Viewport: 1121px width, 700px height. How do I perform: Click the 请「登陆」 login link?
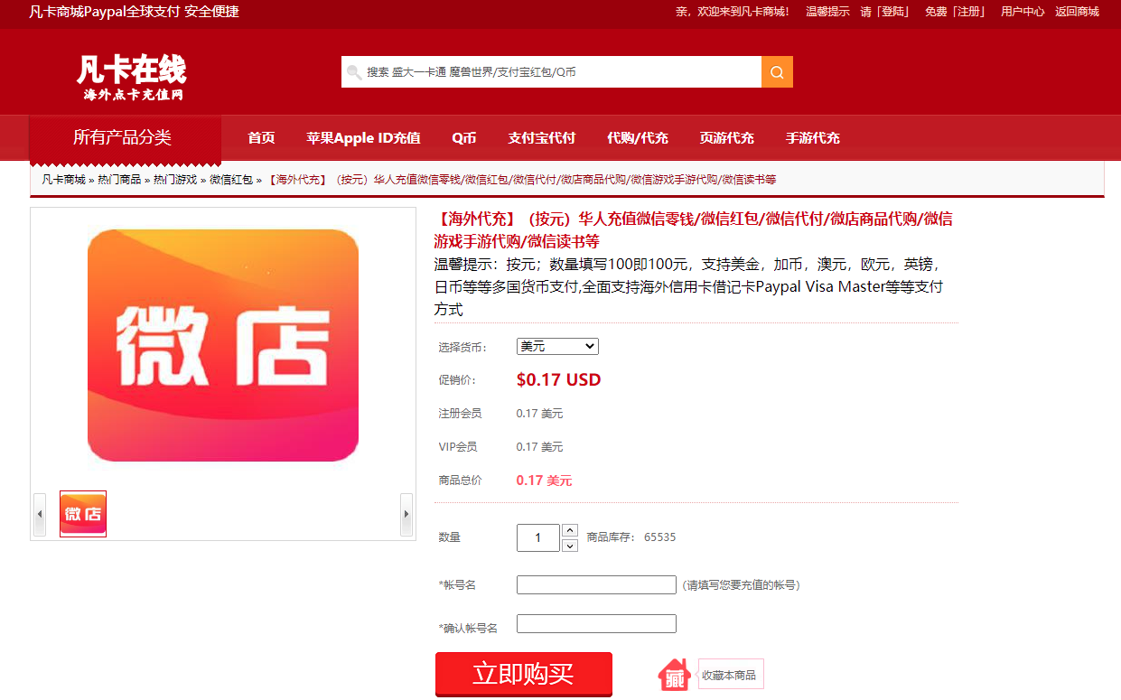(885, 12)
